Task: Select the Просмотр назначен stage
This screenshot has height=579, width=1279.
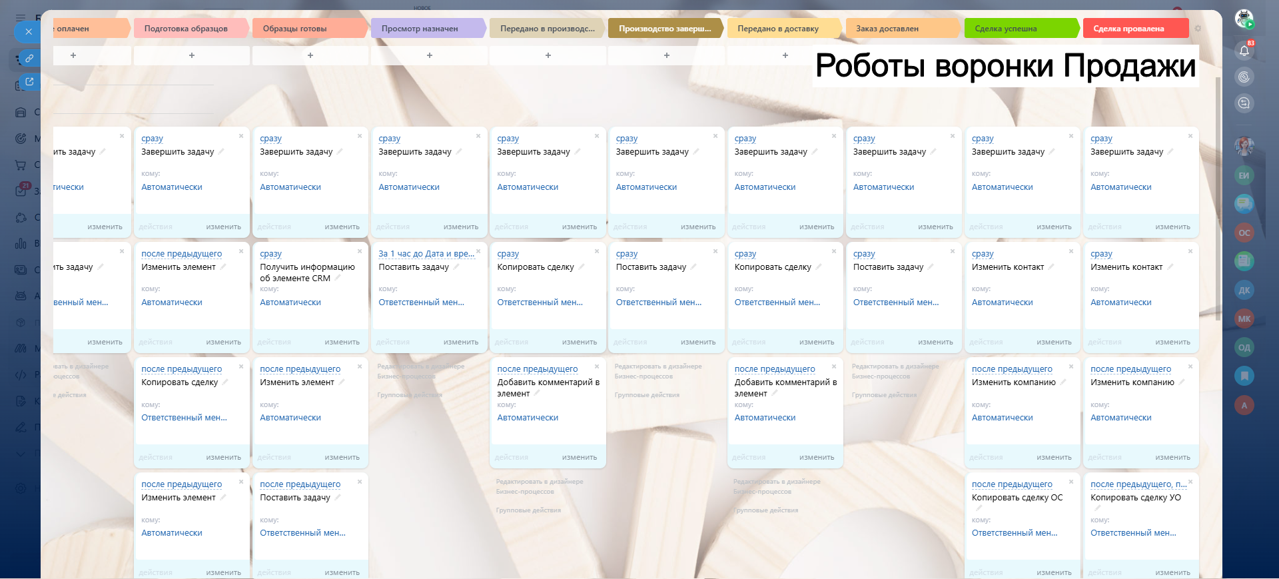Action: 429,29
